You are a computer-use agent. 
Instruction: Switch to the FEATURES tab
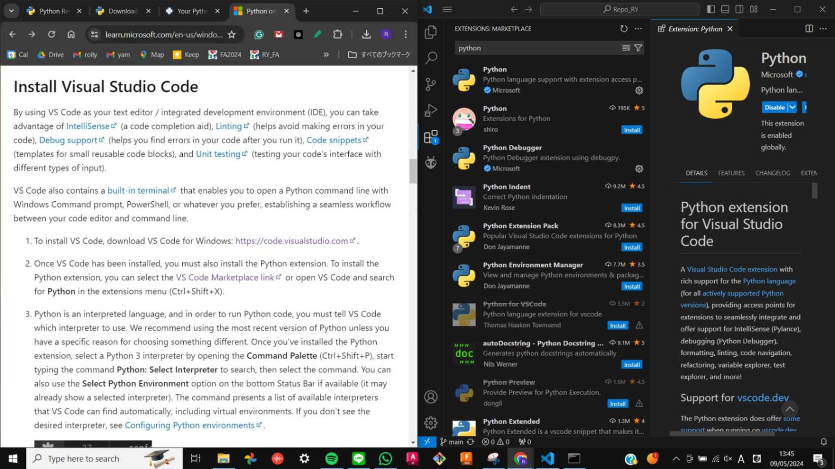click(x=731, y=173)
